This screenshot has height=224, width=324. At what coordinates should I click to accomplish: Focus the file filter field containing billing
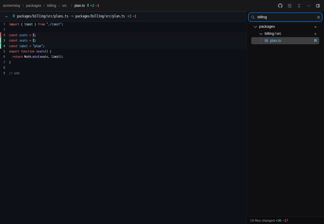click(285, 17)
